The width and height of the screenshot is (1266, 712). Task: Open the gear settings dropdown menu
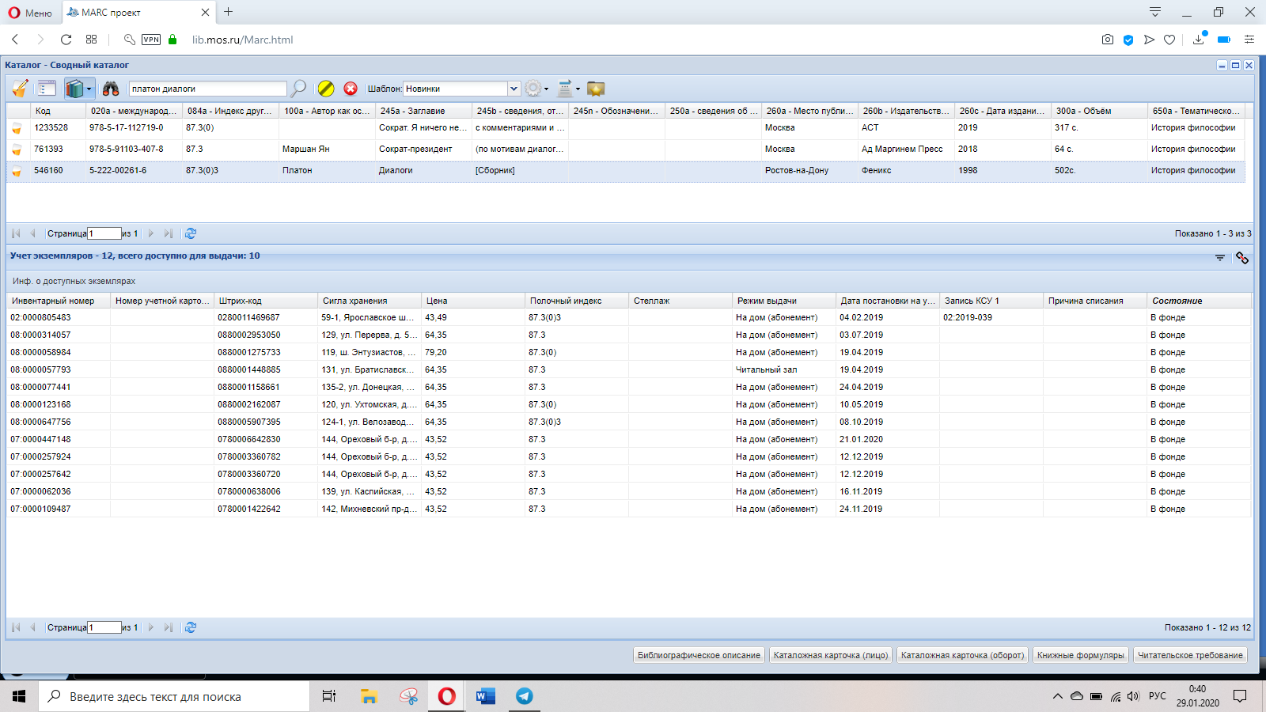pos(537,89)
